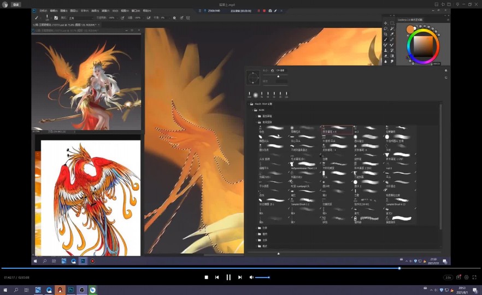Select the Pencil tool beside the brush

point(392,39)
